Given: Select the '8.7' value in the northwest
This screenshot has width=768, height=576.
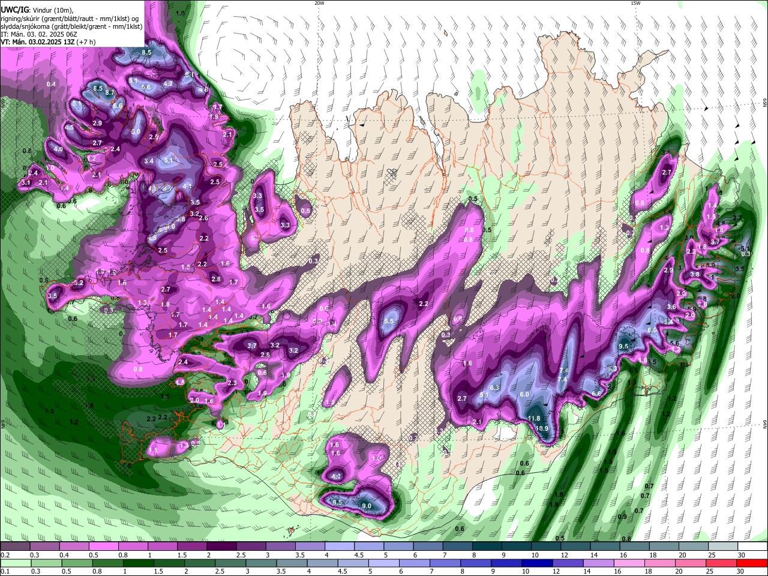Looking at the screenshot, I should tap(110, 93).
